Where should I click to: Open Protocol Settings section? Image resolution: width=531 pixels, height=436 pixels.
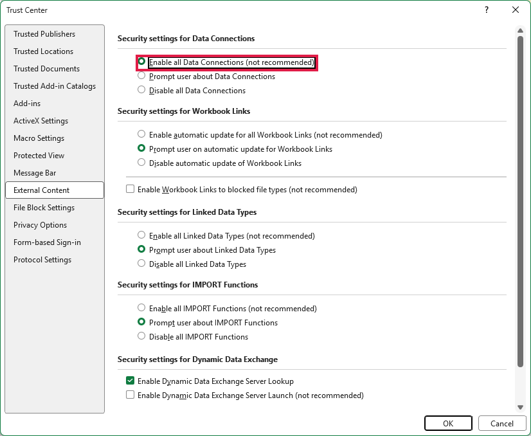click(x=55, y=260)
